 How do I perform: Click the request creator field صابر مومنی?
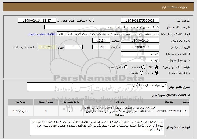[108, 34]
